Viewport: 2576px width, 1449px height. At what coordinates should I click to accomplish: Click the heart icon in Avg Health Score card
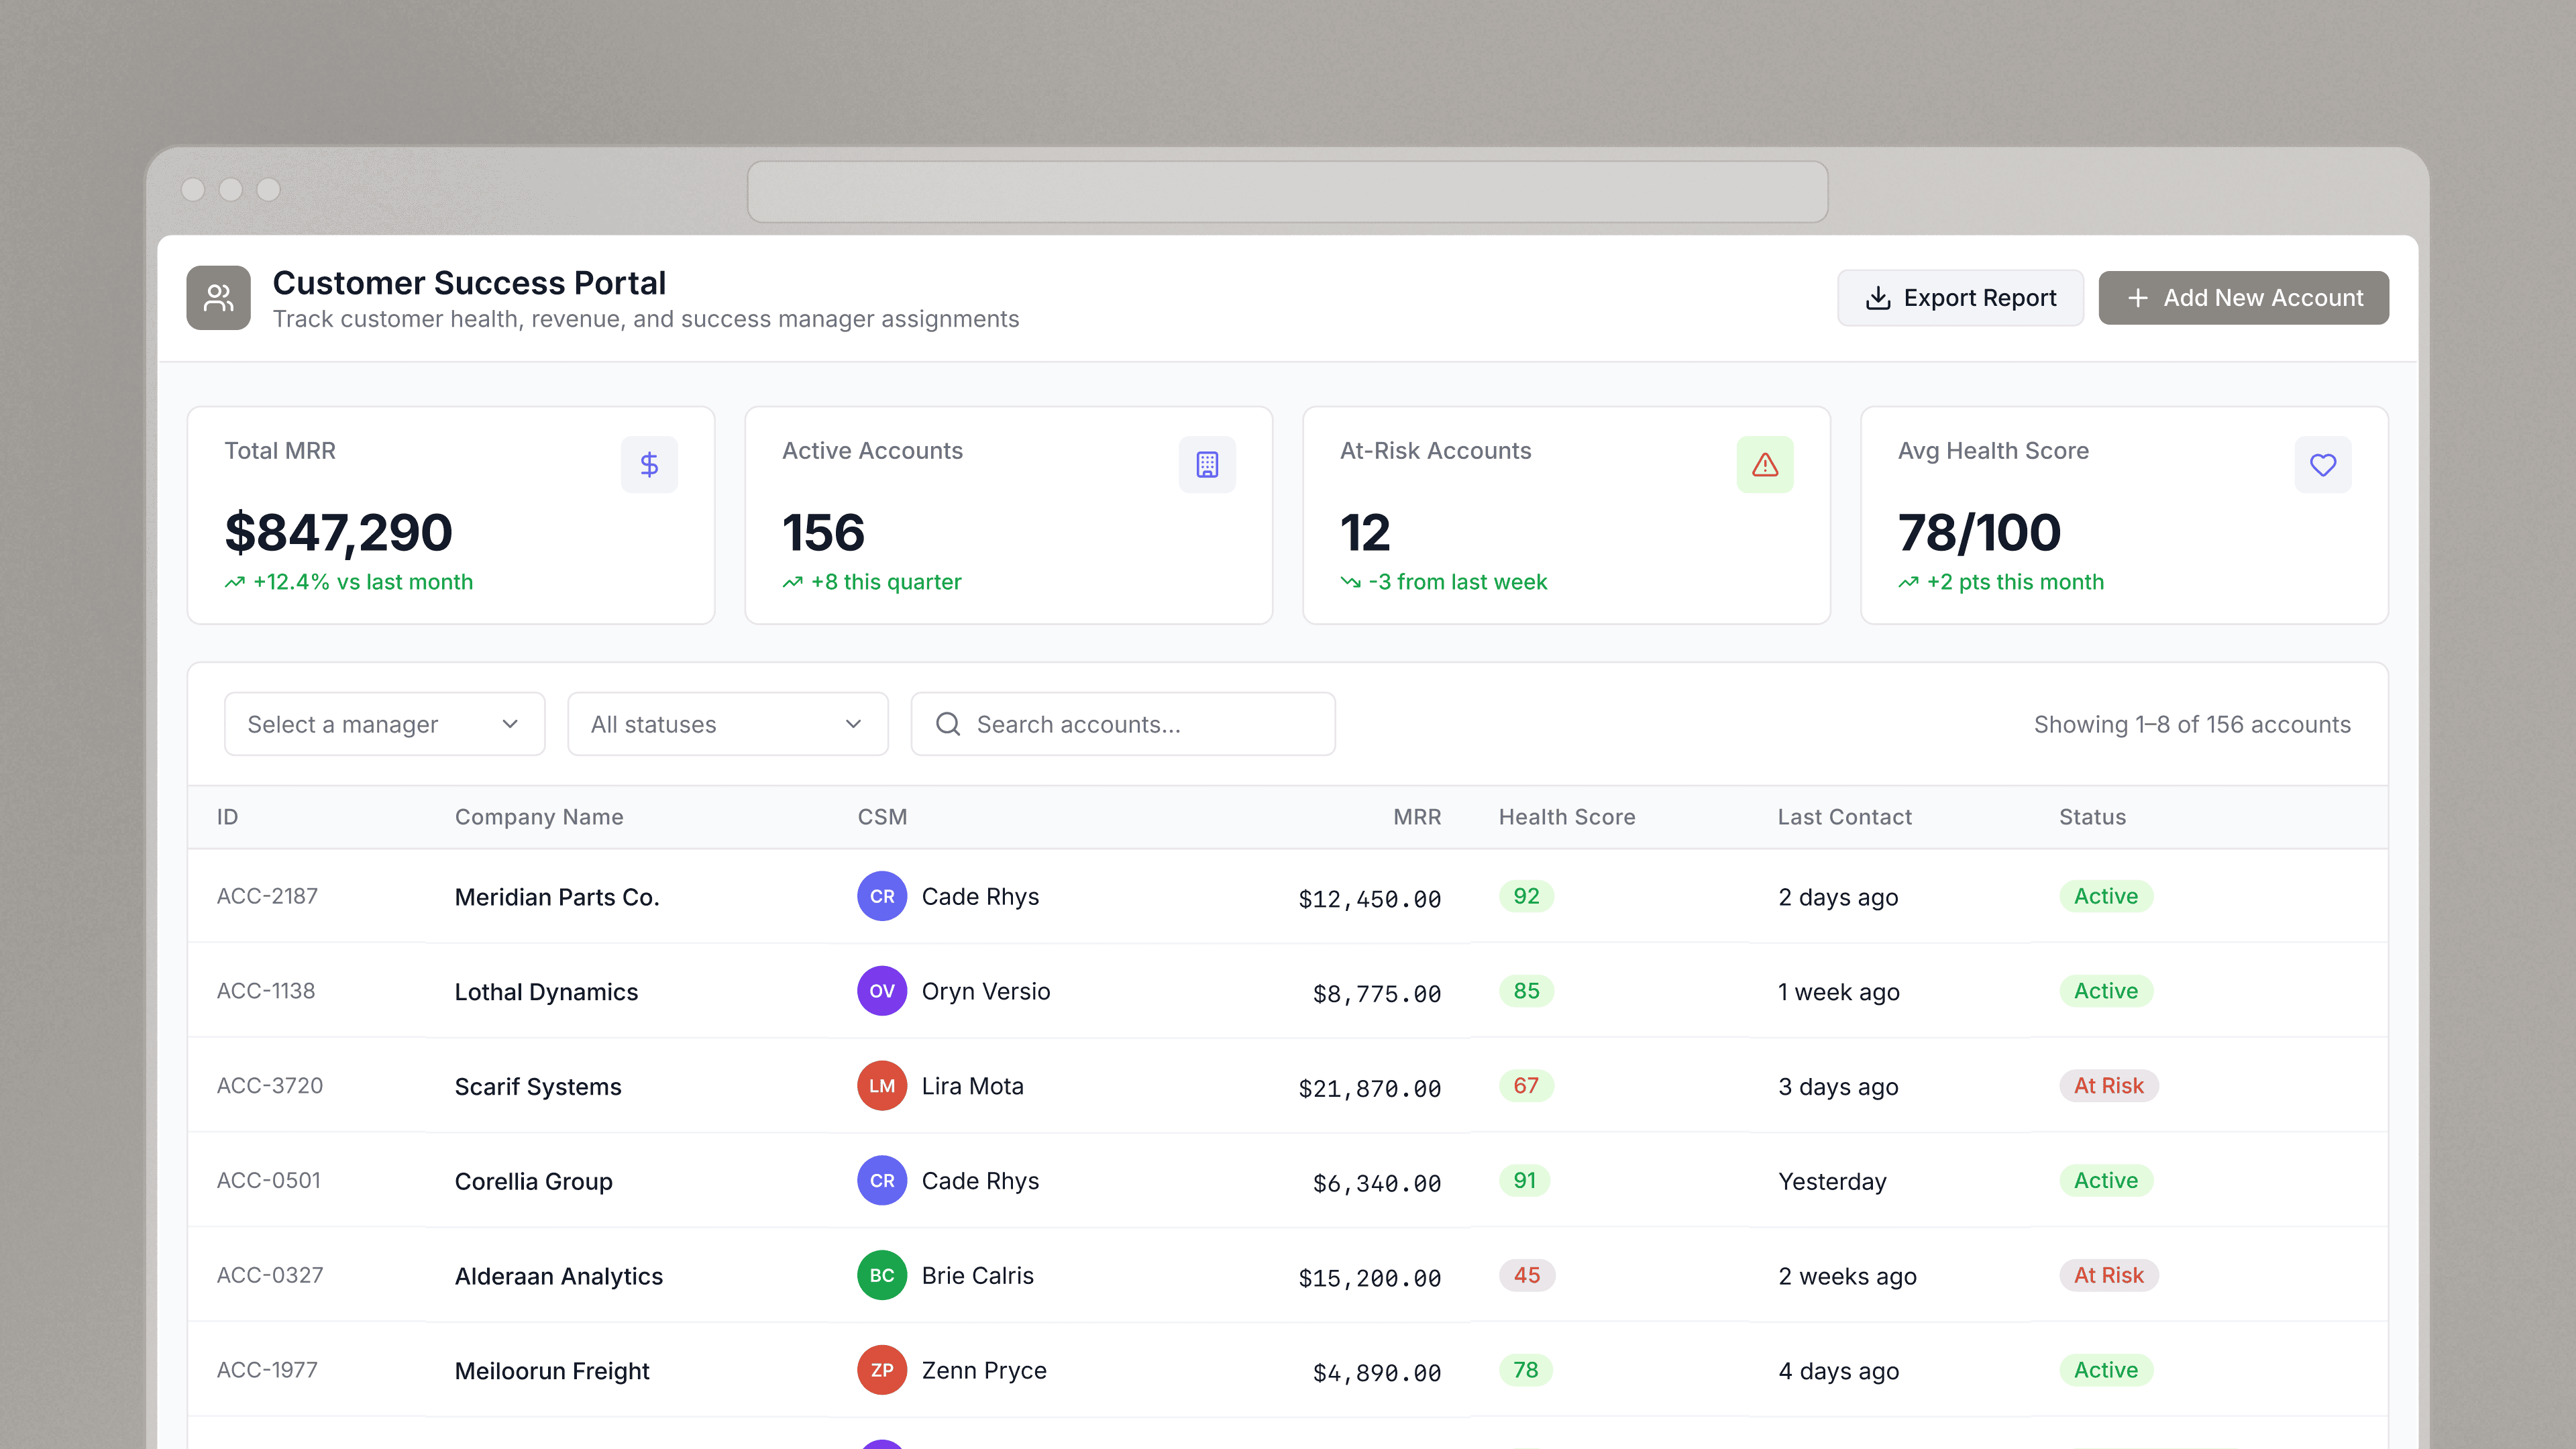pyautogui.click(x=2323, y=464)
